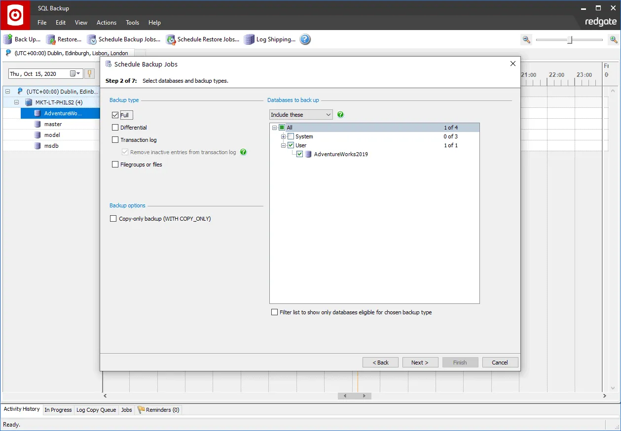
Task: Enable the Differential backup type checkbox
Action: click(x=115, y=127)
